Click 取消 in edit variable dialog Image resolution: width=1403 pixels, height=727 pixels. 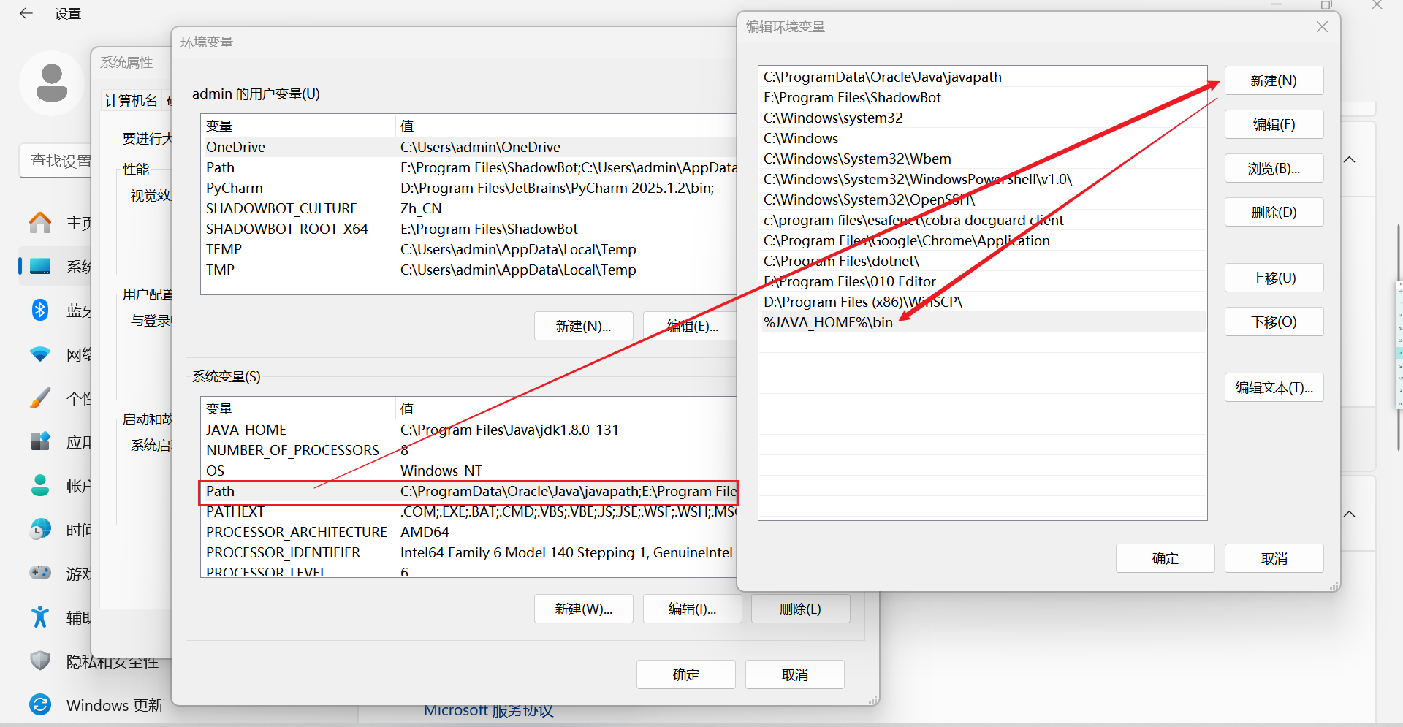pos(1274,558)
